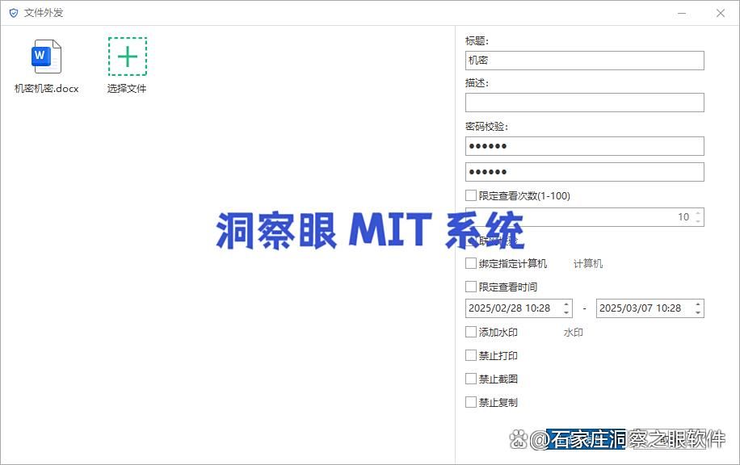Check the 禁止截图 option
This screenshot has width=740, height=465.
[x=470, y=379]
